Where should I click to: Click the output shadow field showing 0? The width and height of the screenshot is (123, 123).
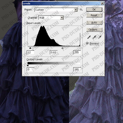31,69
